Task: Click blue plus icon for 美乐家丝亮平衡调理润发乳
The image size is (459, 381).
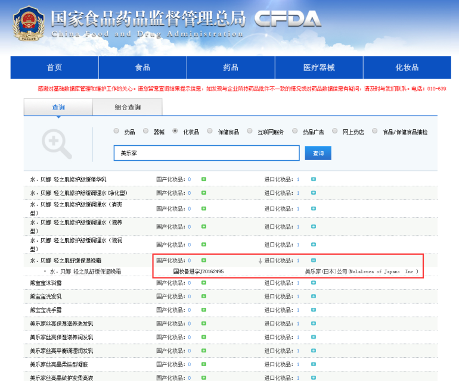Action: [x=313, y=351]
